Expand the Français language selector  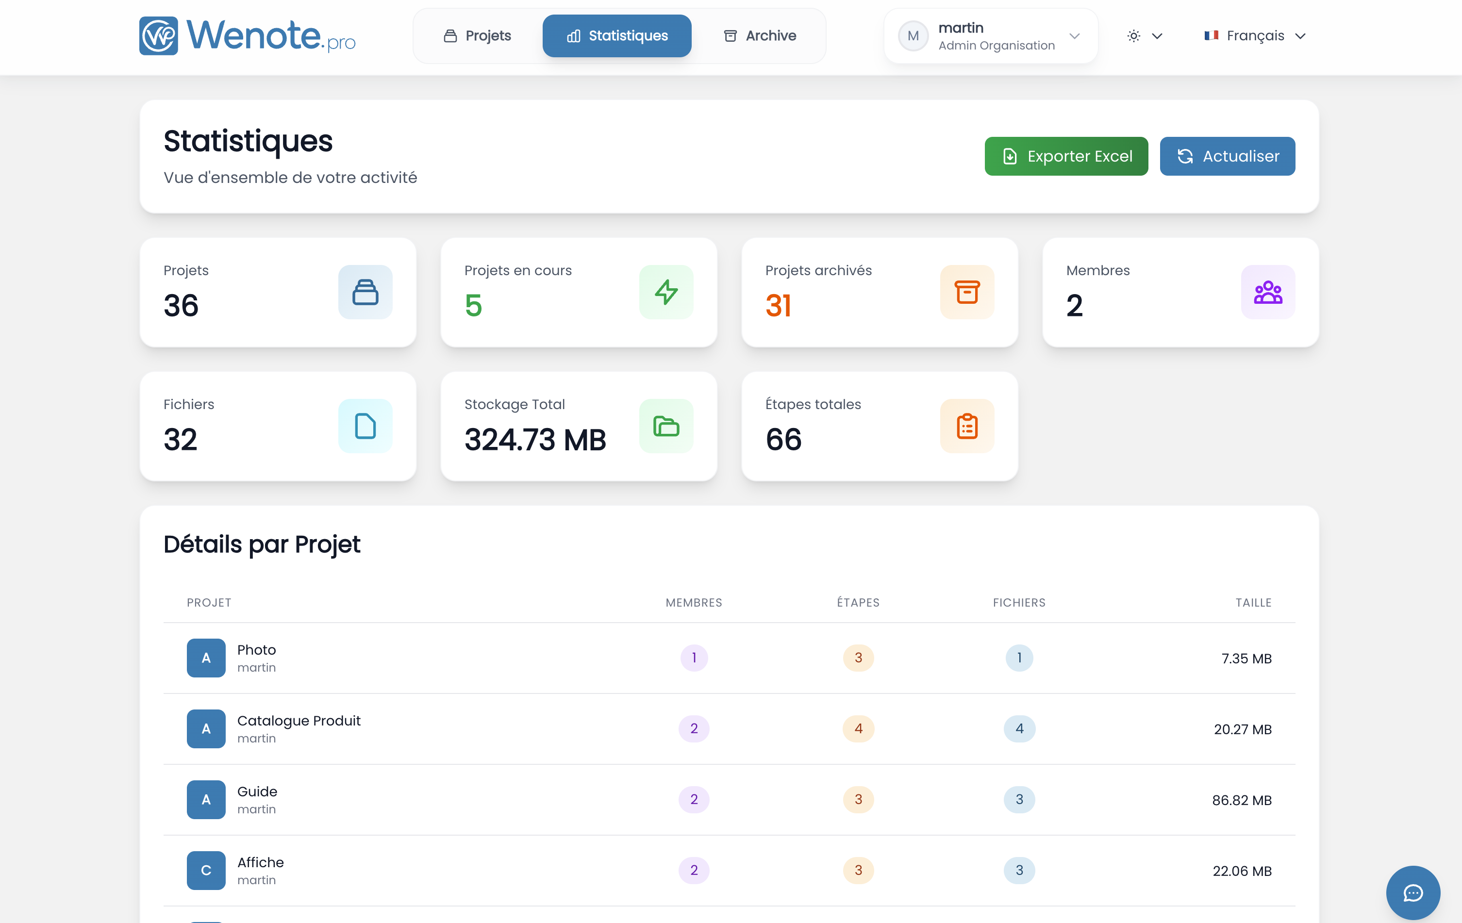click(x=1254, y=36)
